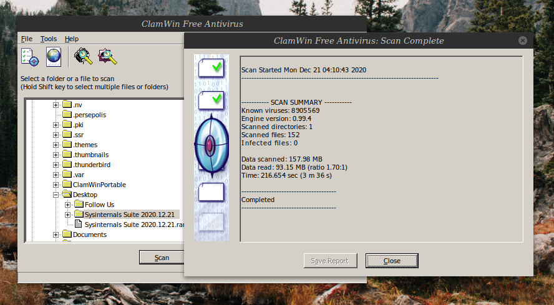Select the open Desktop folder icon
The width and height of the screenshot is (554, 305).
click(x=67, y=194)
